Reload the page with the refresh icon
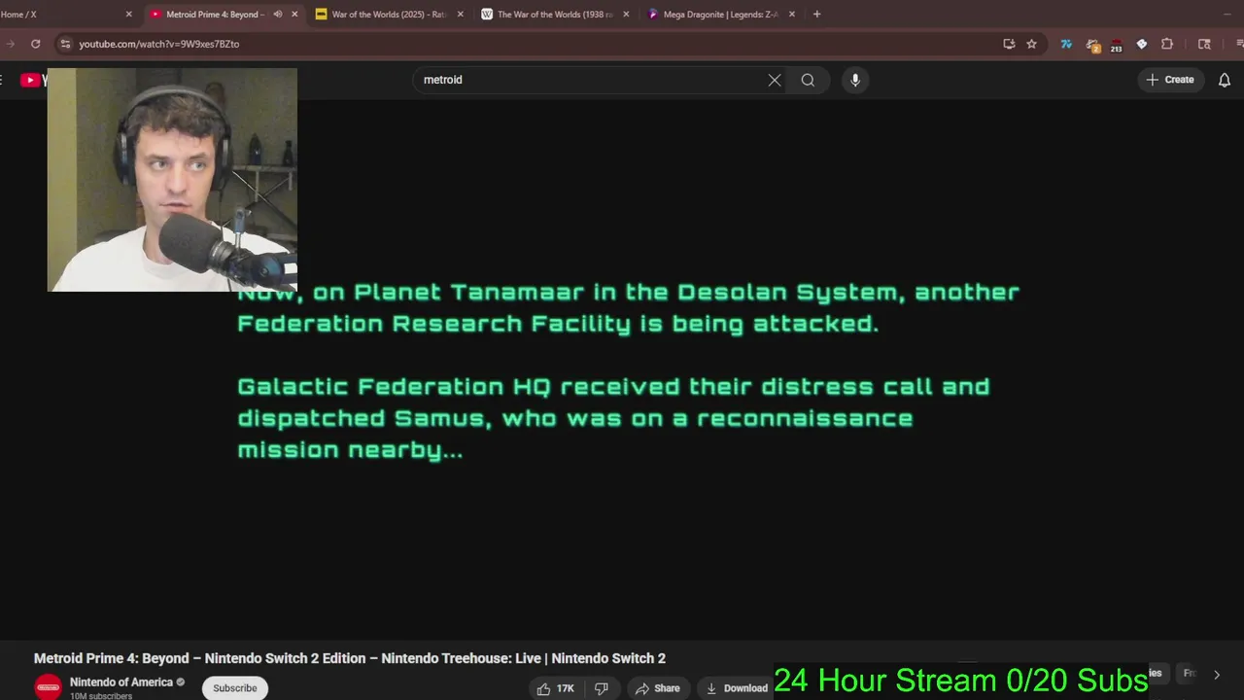Screen dimensions: 1244x700 (36, 44)
